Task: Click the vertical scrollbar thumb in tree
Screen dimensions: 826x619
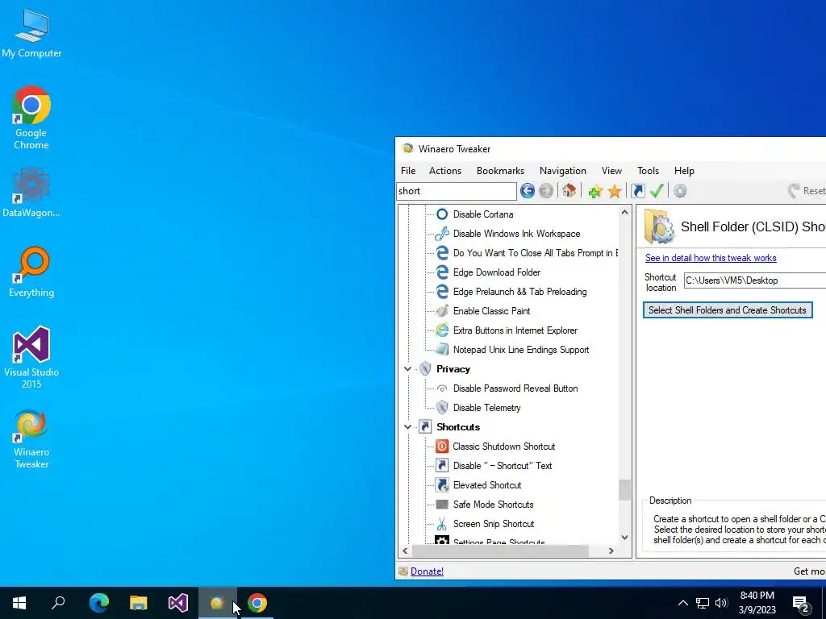Action: pyautogui.click(x=625, y=491)
